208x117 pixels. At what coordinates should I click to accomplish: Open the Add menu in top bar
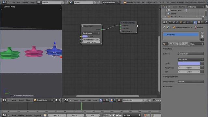(x=19, y=2)
